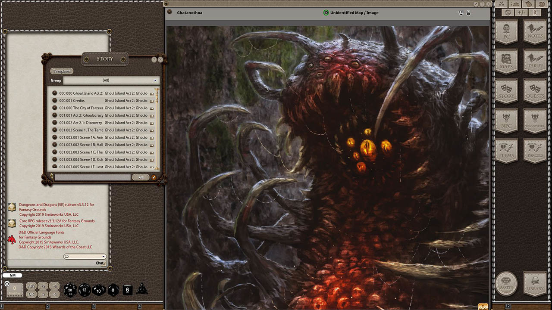This screenshot has width=552, height=310.
Task: Click the All filter button in Story list
Action: click(141, 177)
